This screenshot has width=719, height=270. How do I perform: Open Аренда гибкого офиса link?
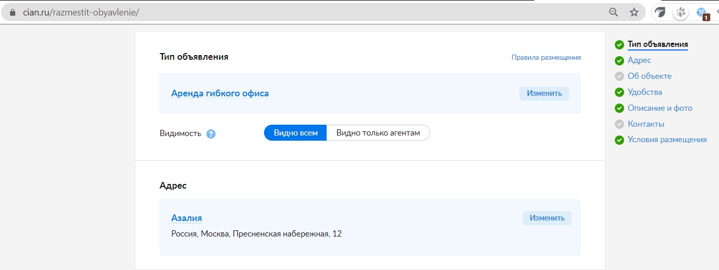[x=220, y=93]
